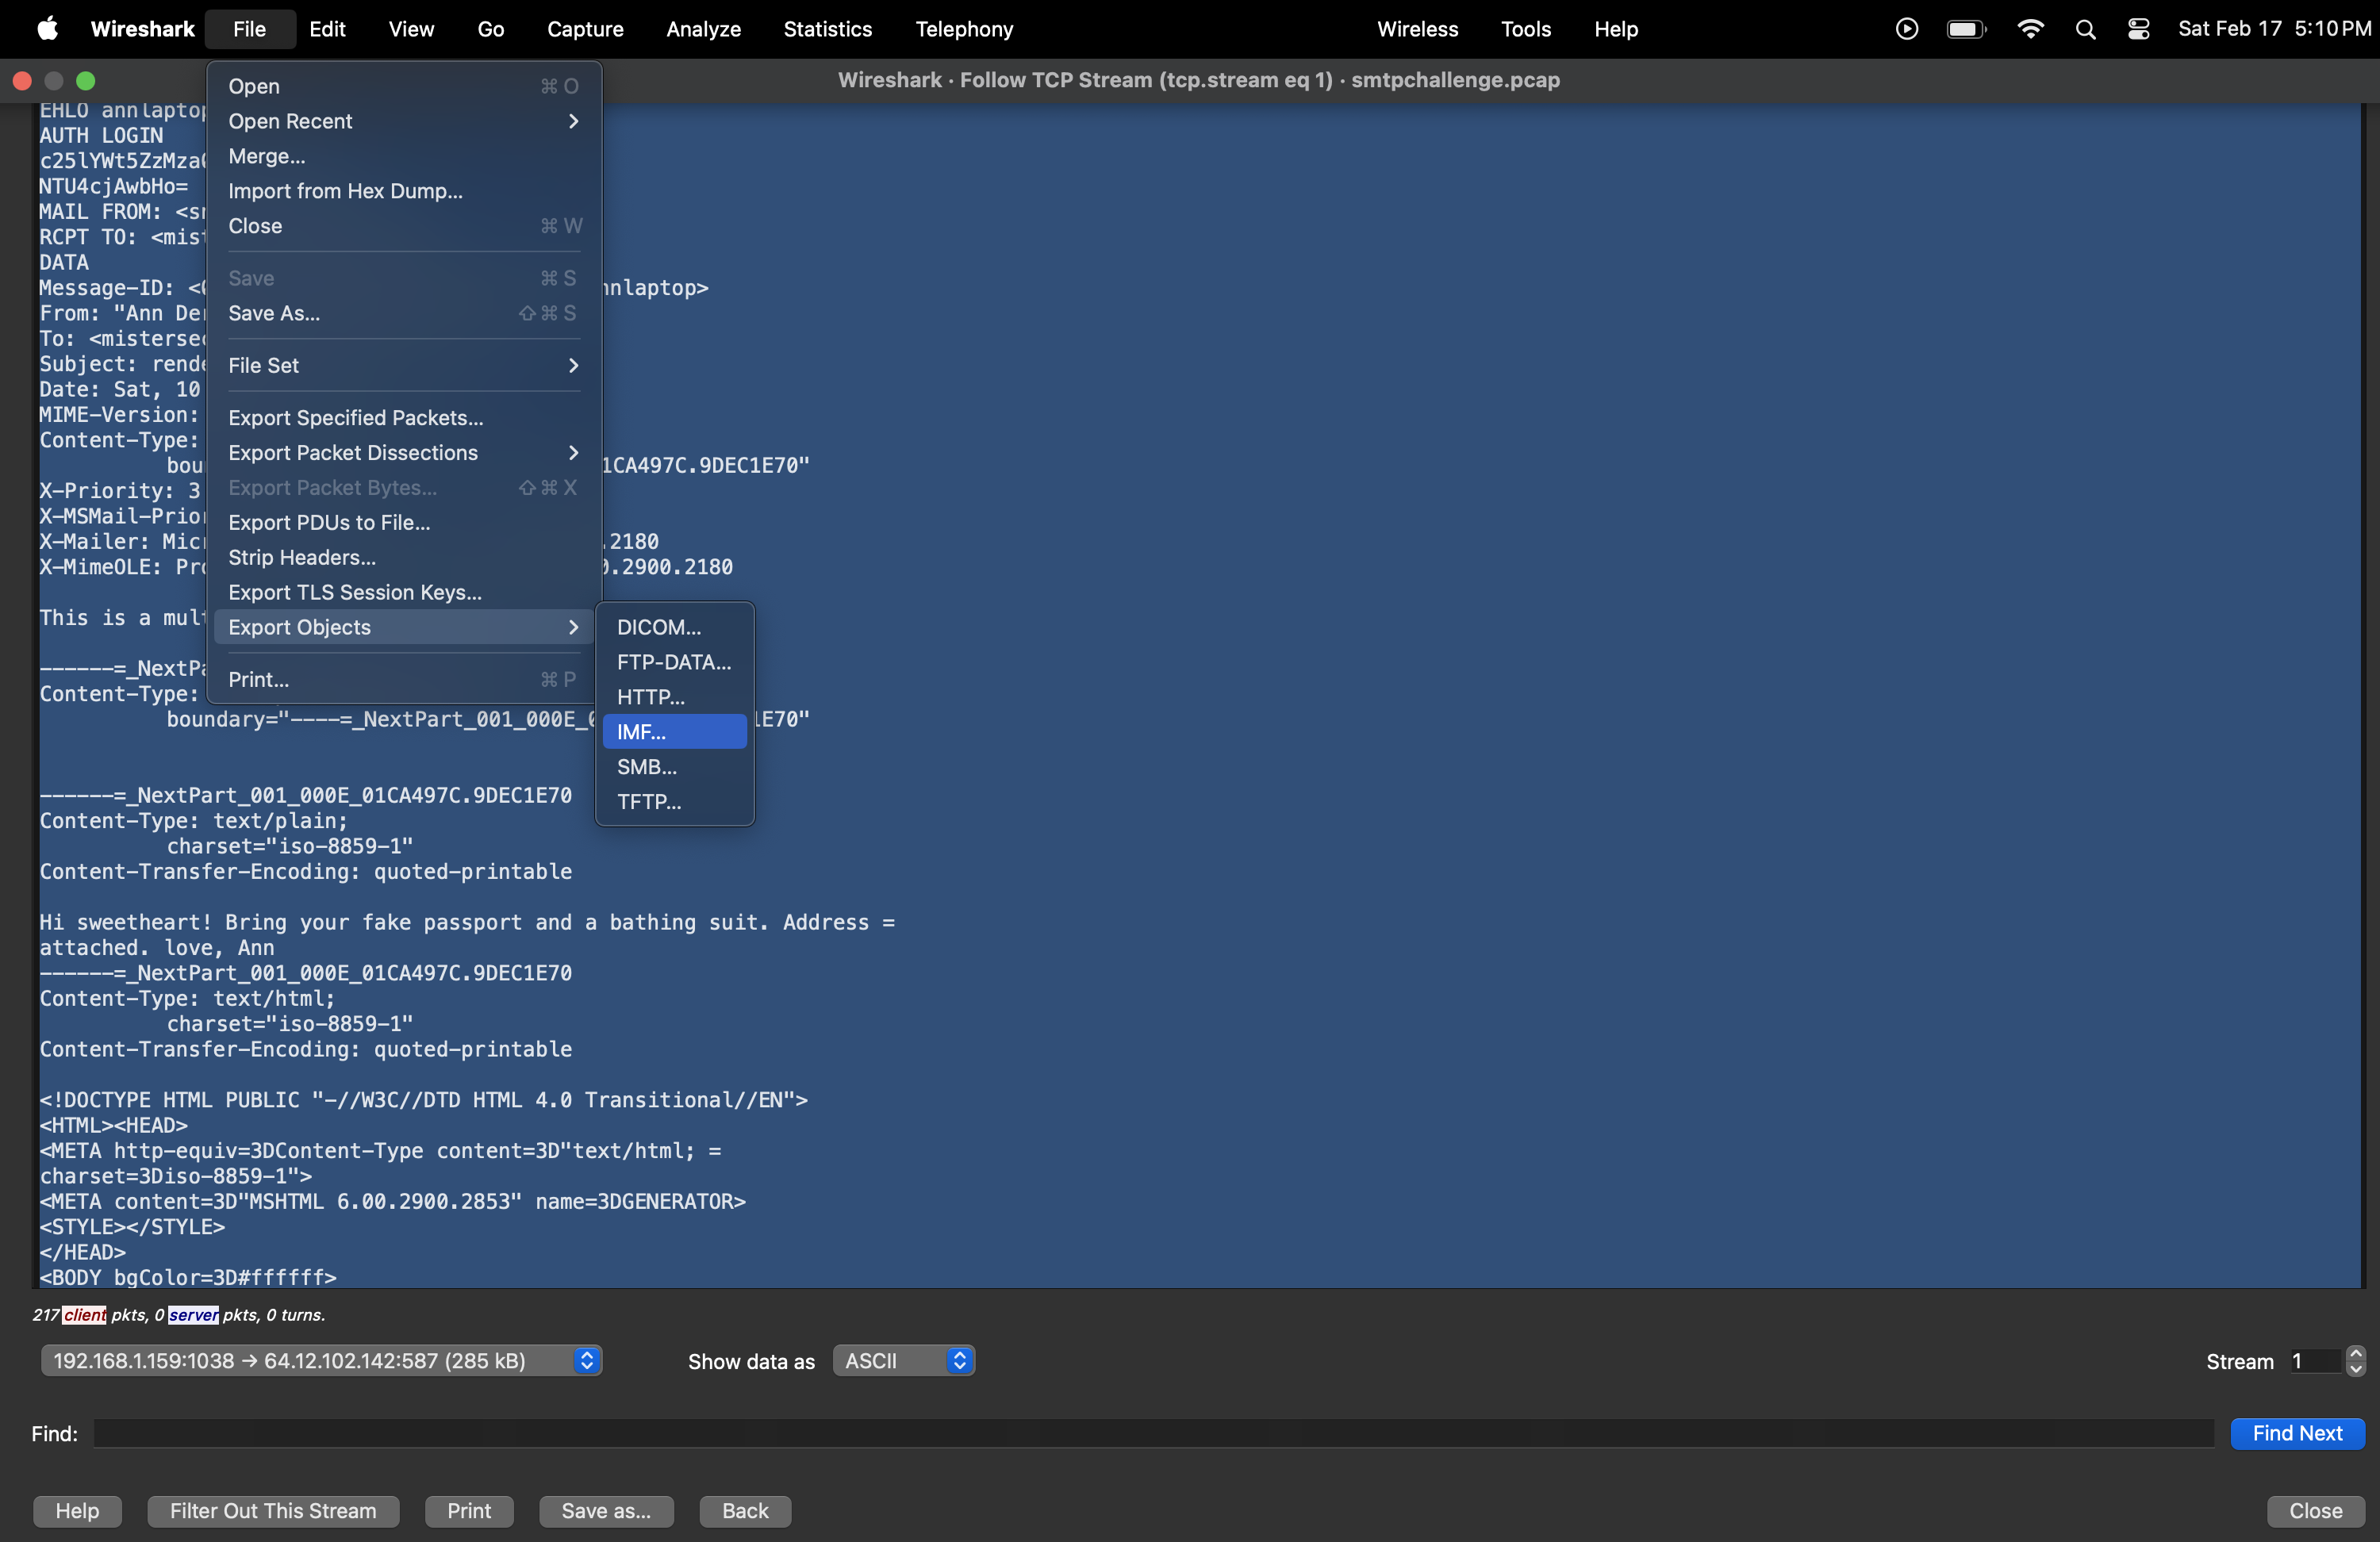The width and height of the screenshot is (2380, 1542).
Task: Open the Show data as ASCII dropdown
Action: coord(903,1360)
